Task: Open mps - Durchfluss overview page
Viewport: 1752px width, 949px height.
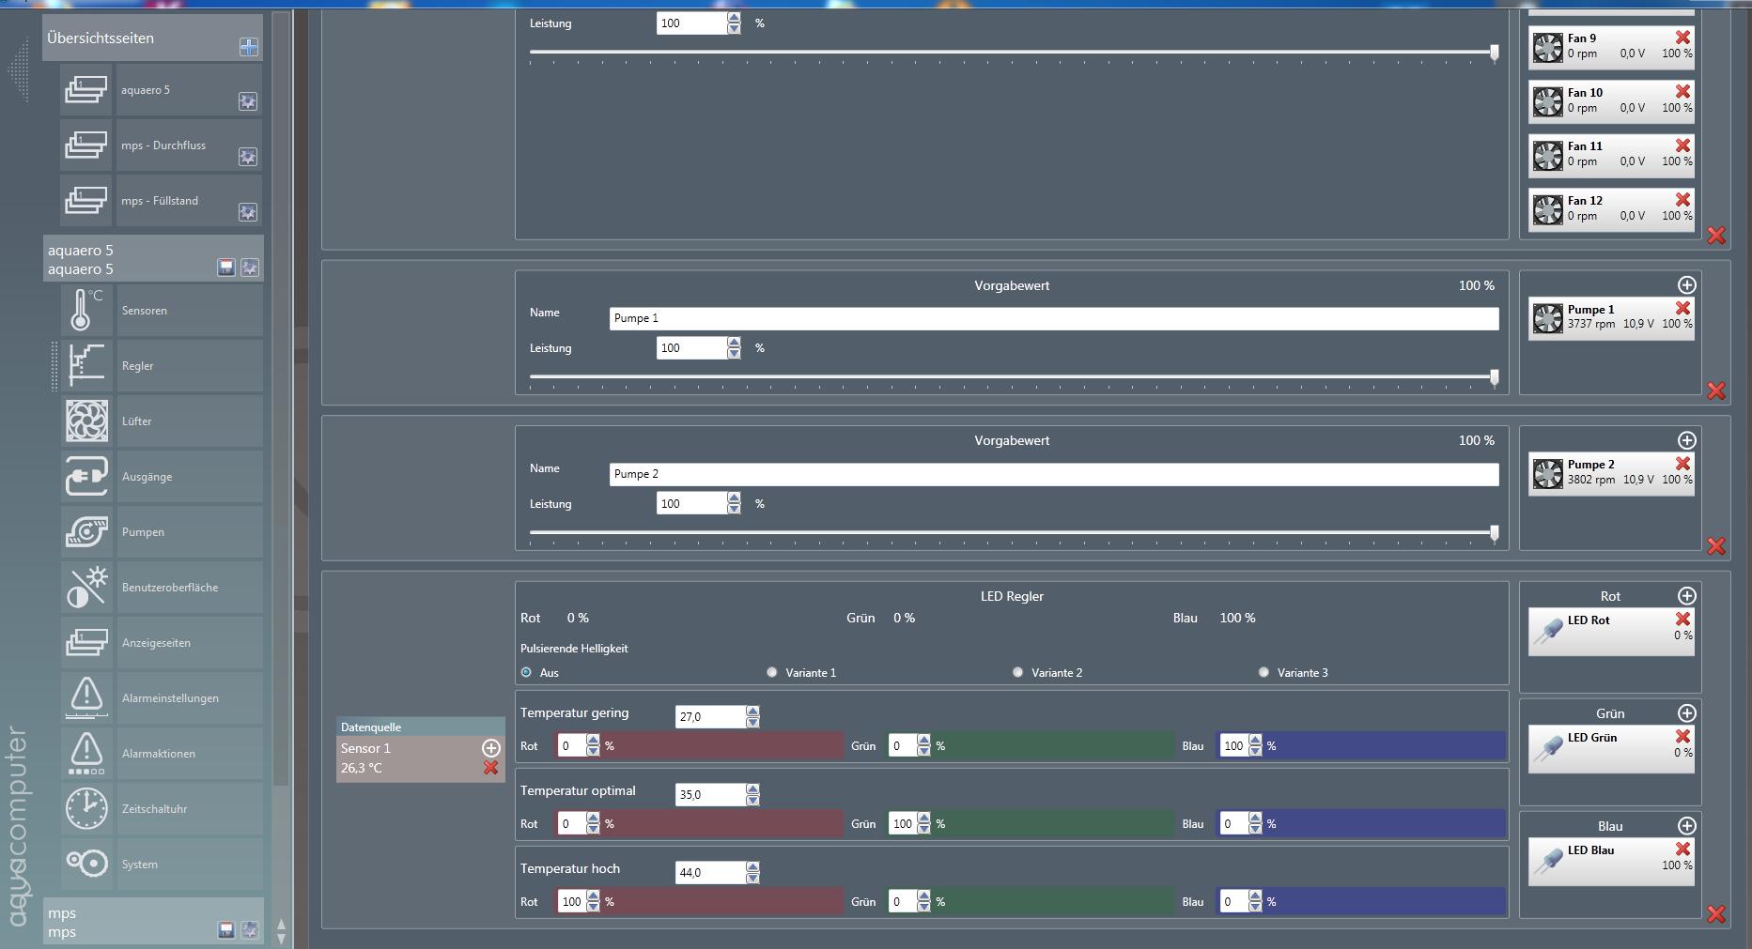Action: tap(163, 145)
